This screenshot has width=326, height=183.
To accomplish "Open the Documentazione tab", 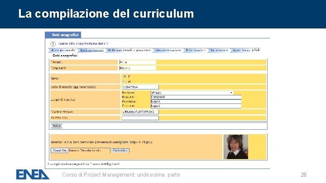I will coord(168,50).
